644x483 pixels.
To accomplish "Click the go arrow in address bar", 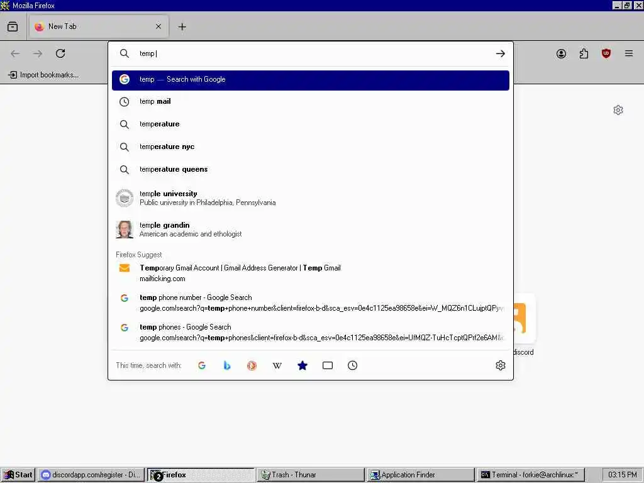I will (x=500, y=53).
